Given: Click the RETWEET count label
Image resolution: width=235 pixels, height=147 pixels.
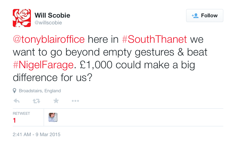Looking at the screenshot, I should click(21, 114).
